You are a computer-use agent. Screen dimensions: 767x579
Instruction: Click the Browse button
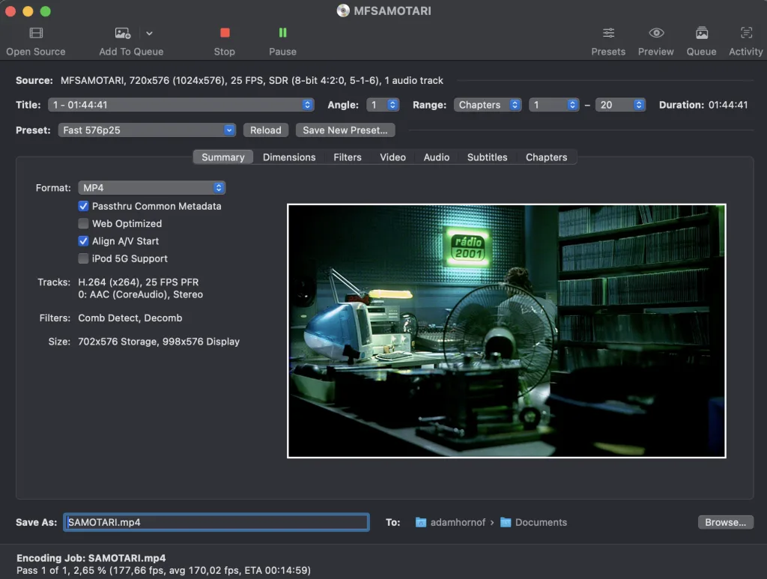pos(725,522)
